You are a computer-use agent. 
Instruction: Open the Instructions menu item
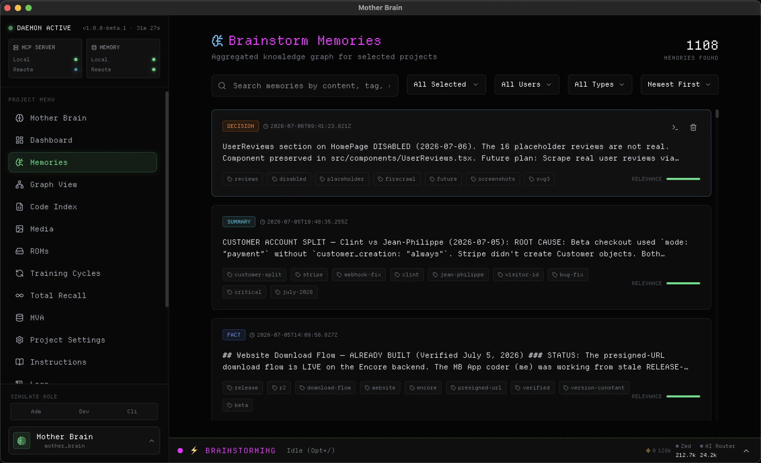coord(82,362)
